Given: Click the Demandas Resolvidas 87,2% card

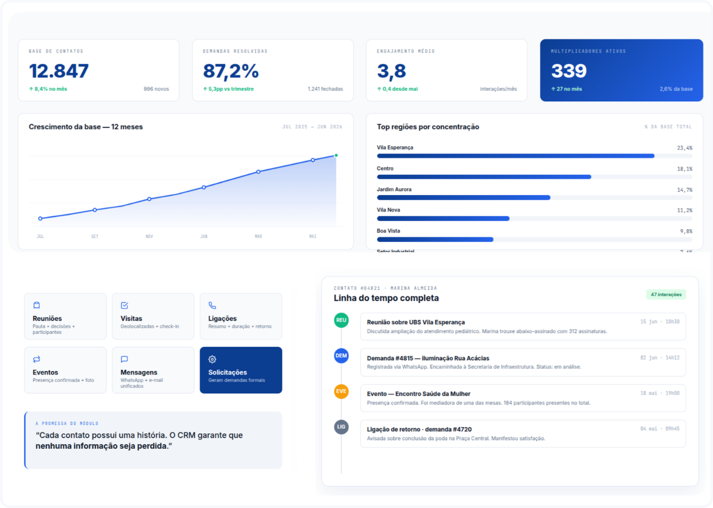Looking at the screenshot, I should [273, 70].
